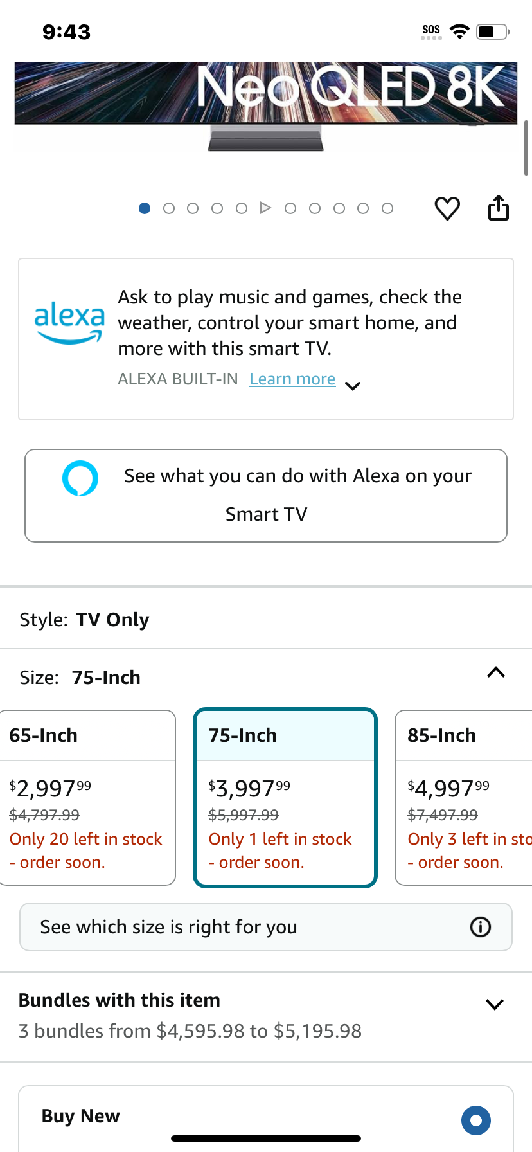532x1152 pixels.
Task: Collapse the Size section chevron
Action: click(x=496, y=672)
